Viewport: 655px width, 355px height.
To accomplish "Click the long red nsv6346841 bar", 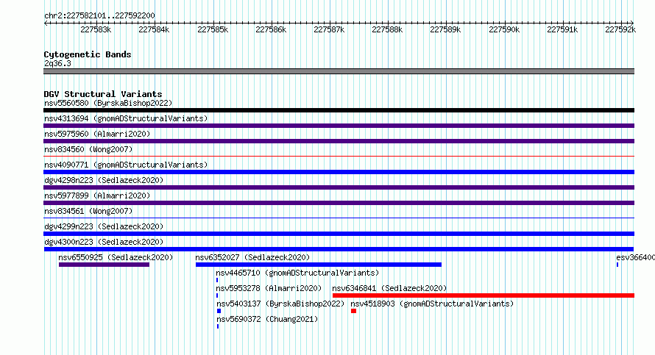I will coord(484,295).
